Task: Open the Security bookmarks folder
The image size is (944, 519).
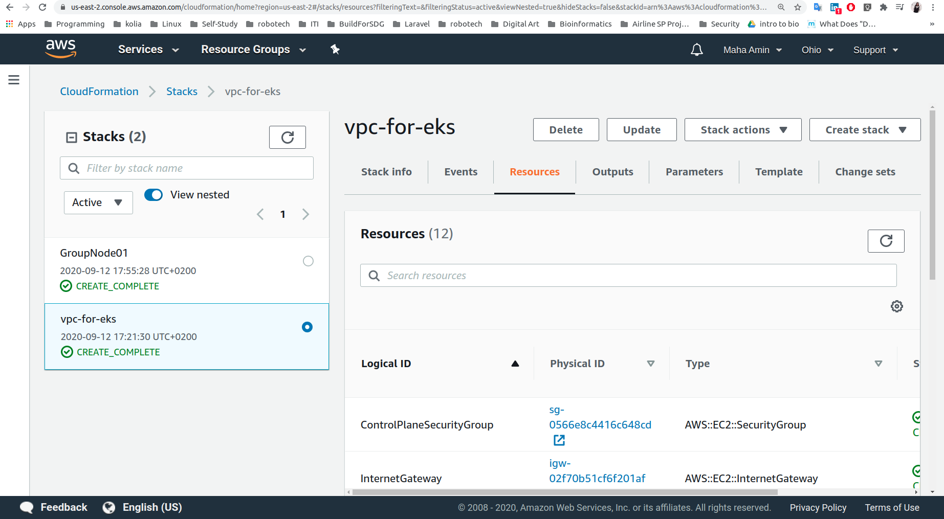Action: click(x=719, y=24)
